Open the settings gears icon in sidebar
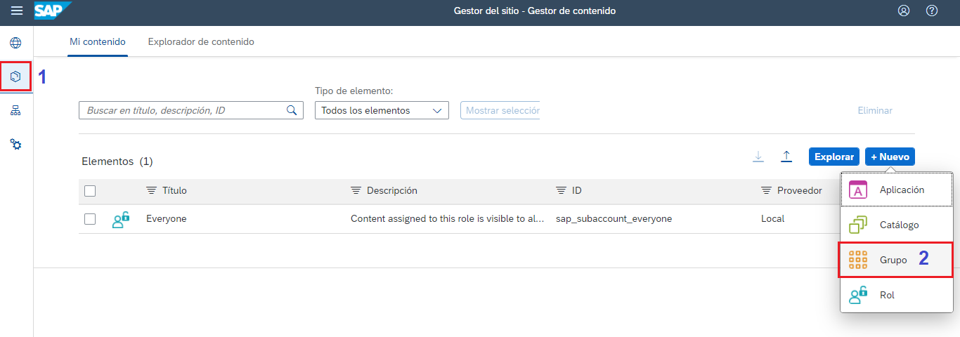 click(15, 144)
